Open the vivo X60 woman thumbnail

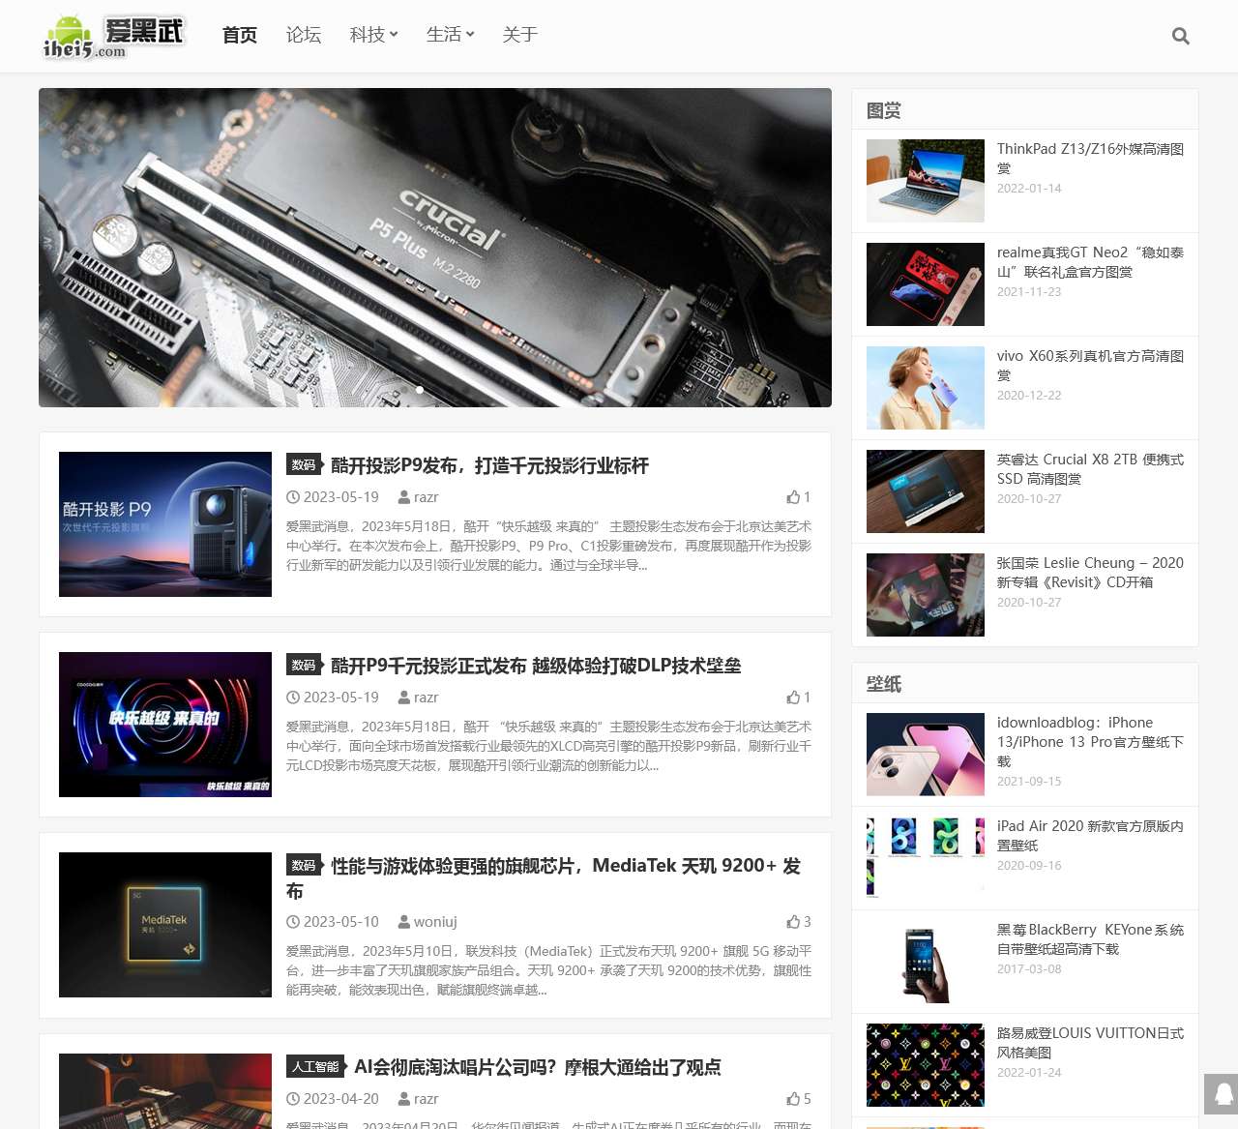(x=926, y=388)
